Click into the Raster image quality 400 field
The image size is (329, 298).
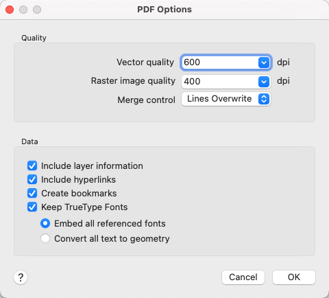tap(220, 82)
